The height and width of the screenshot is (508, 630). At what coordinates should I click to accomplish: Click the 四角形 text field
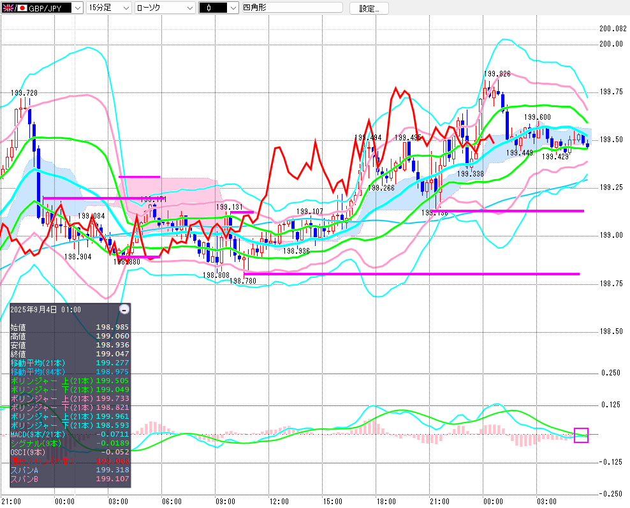point(293,8)
